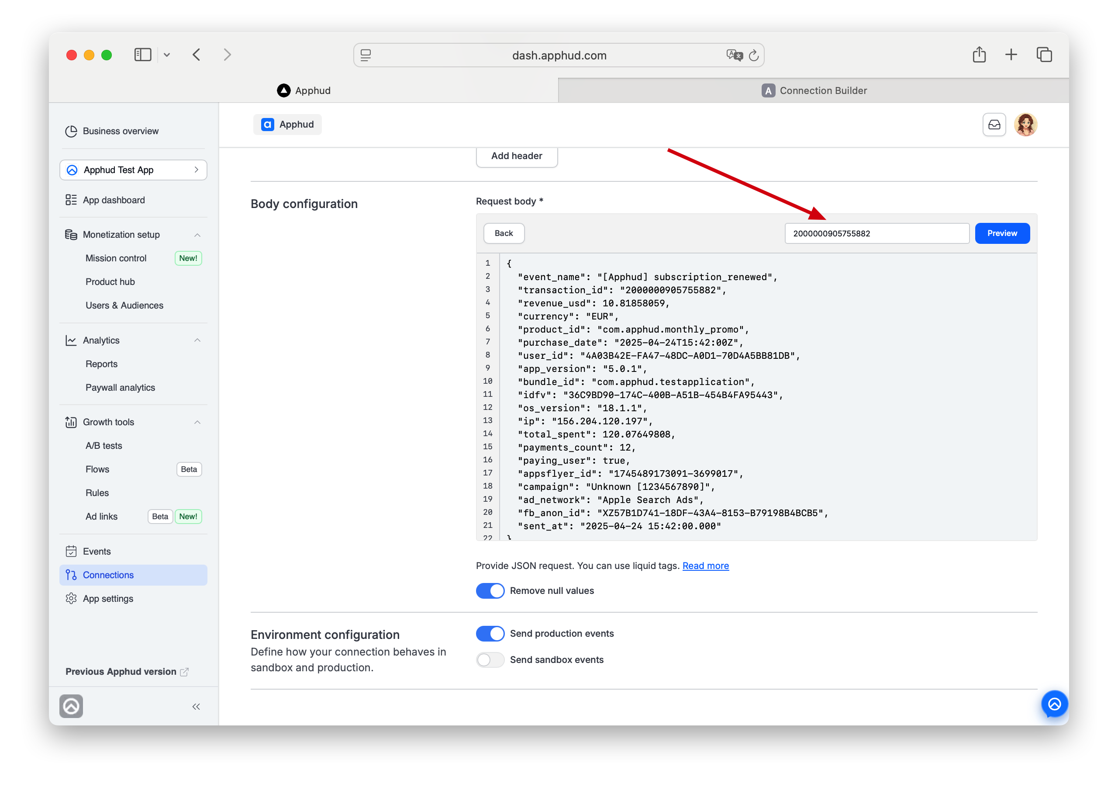The height and width of the screenshot is (791, 1118).
Task: Show tab overview icon
Action: click(1044, 55)
